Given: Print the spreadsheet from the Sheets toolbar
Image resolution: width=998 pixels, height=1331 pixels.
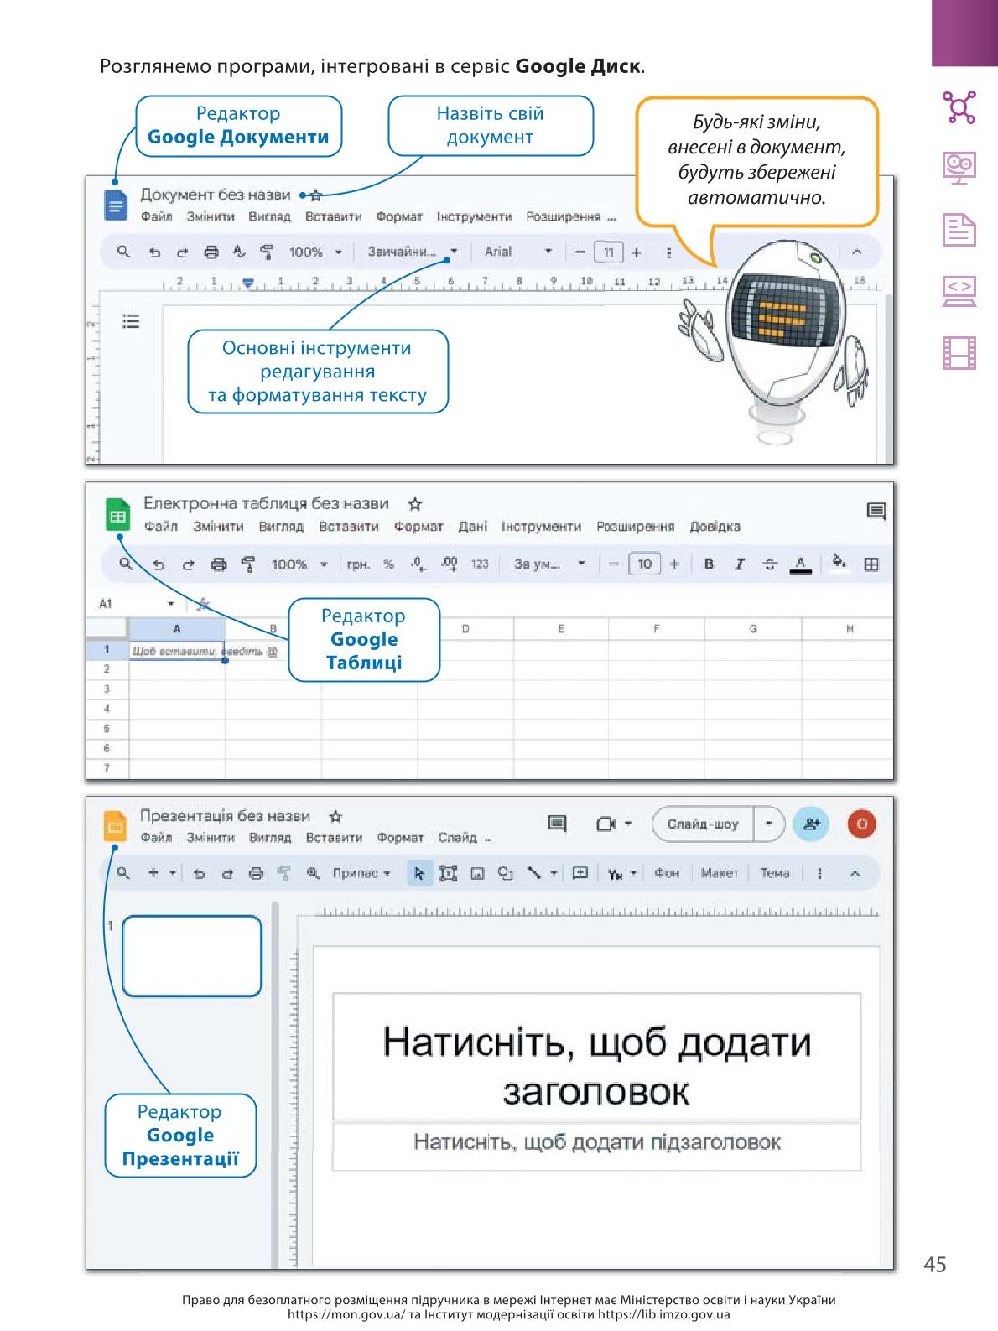Looking at the screenshot, I should tap(219, 564).
